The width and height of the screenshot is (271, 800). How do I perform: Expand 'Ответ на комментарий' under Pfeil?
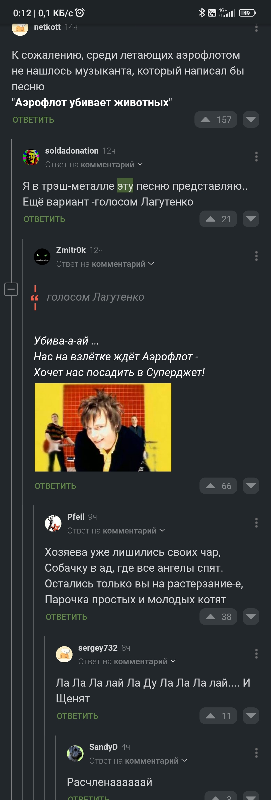(x=116, y=530)
